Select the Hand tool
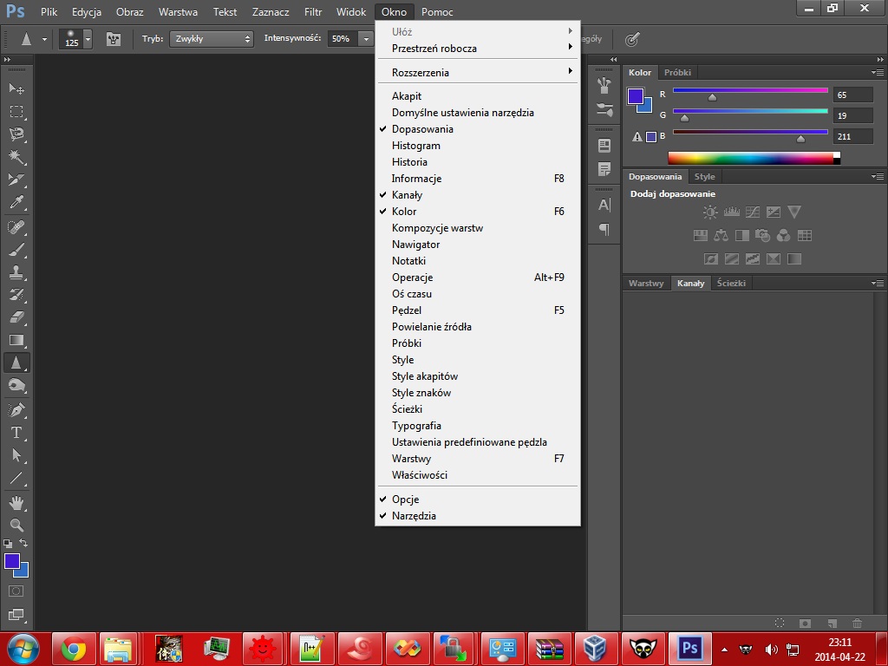Viewport: 888px width, 666px height. (16, 502)
